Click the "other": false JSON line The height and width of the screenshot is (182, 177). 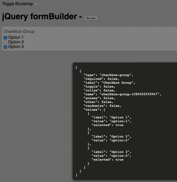98,102
